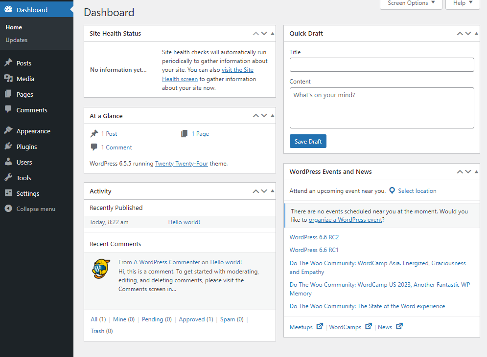Viewport: 487px width, 357px height.
Task: Open the Help dropdown
Action: tap(462, 4)
